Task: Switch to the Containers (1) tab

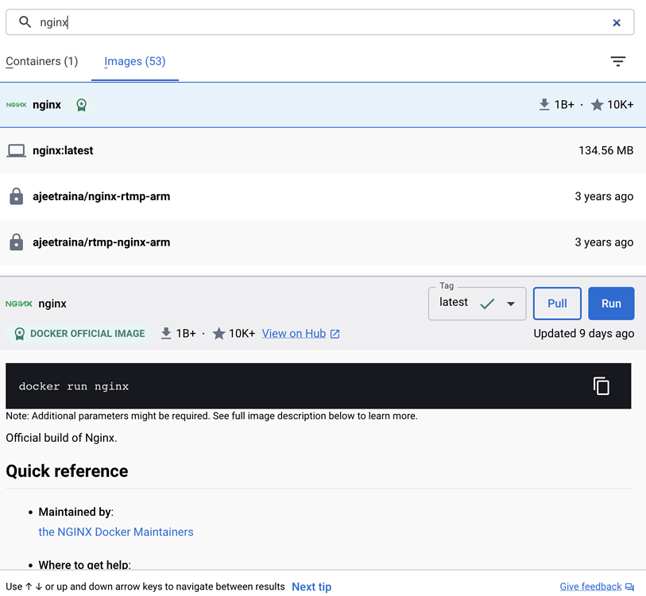Action: pyautogui.click(x=41, y=61)
